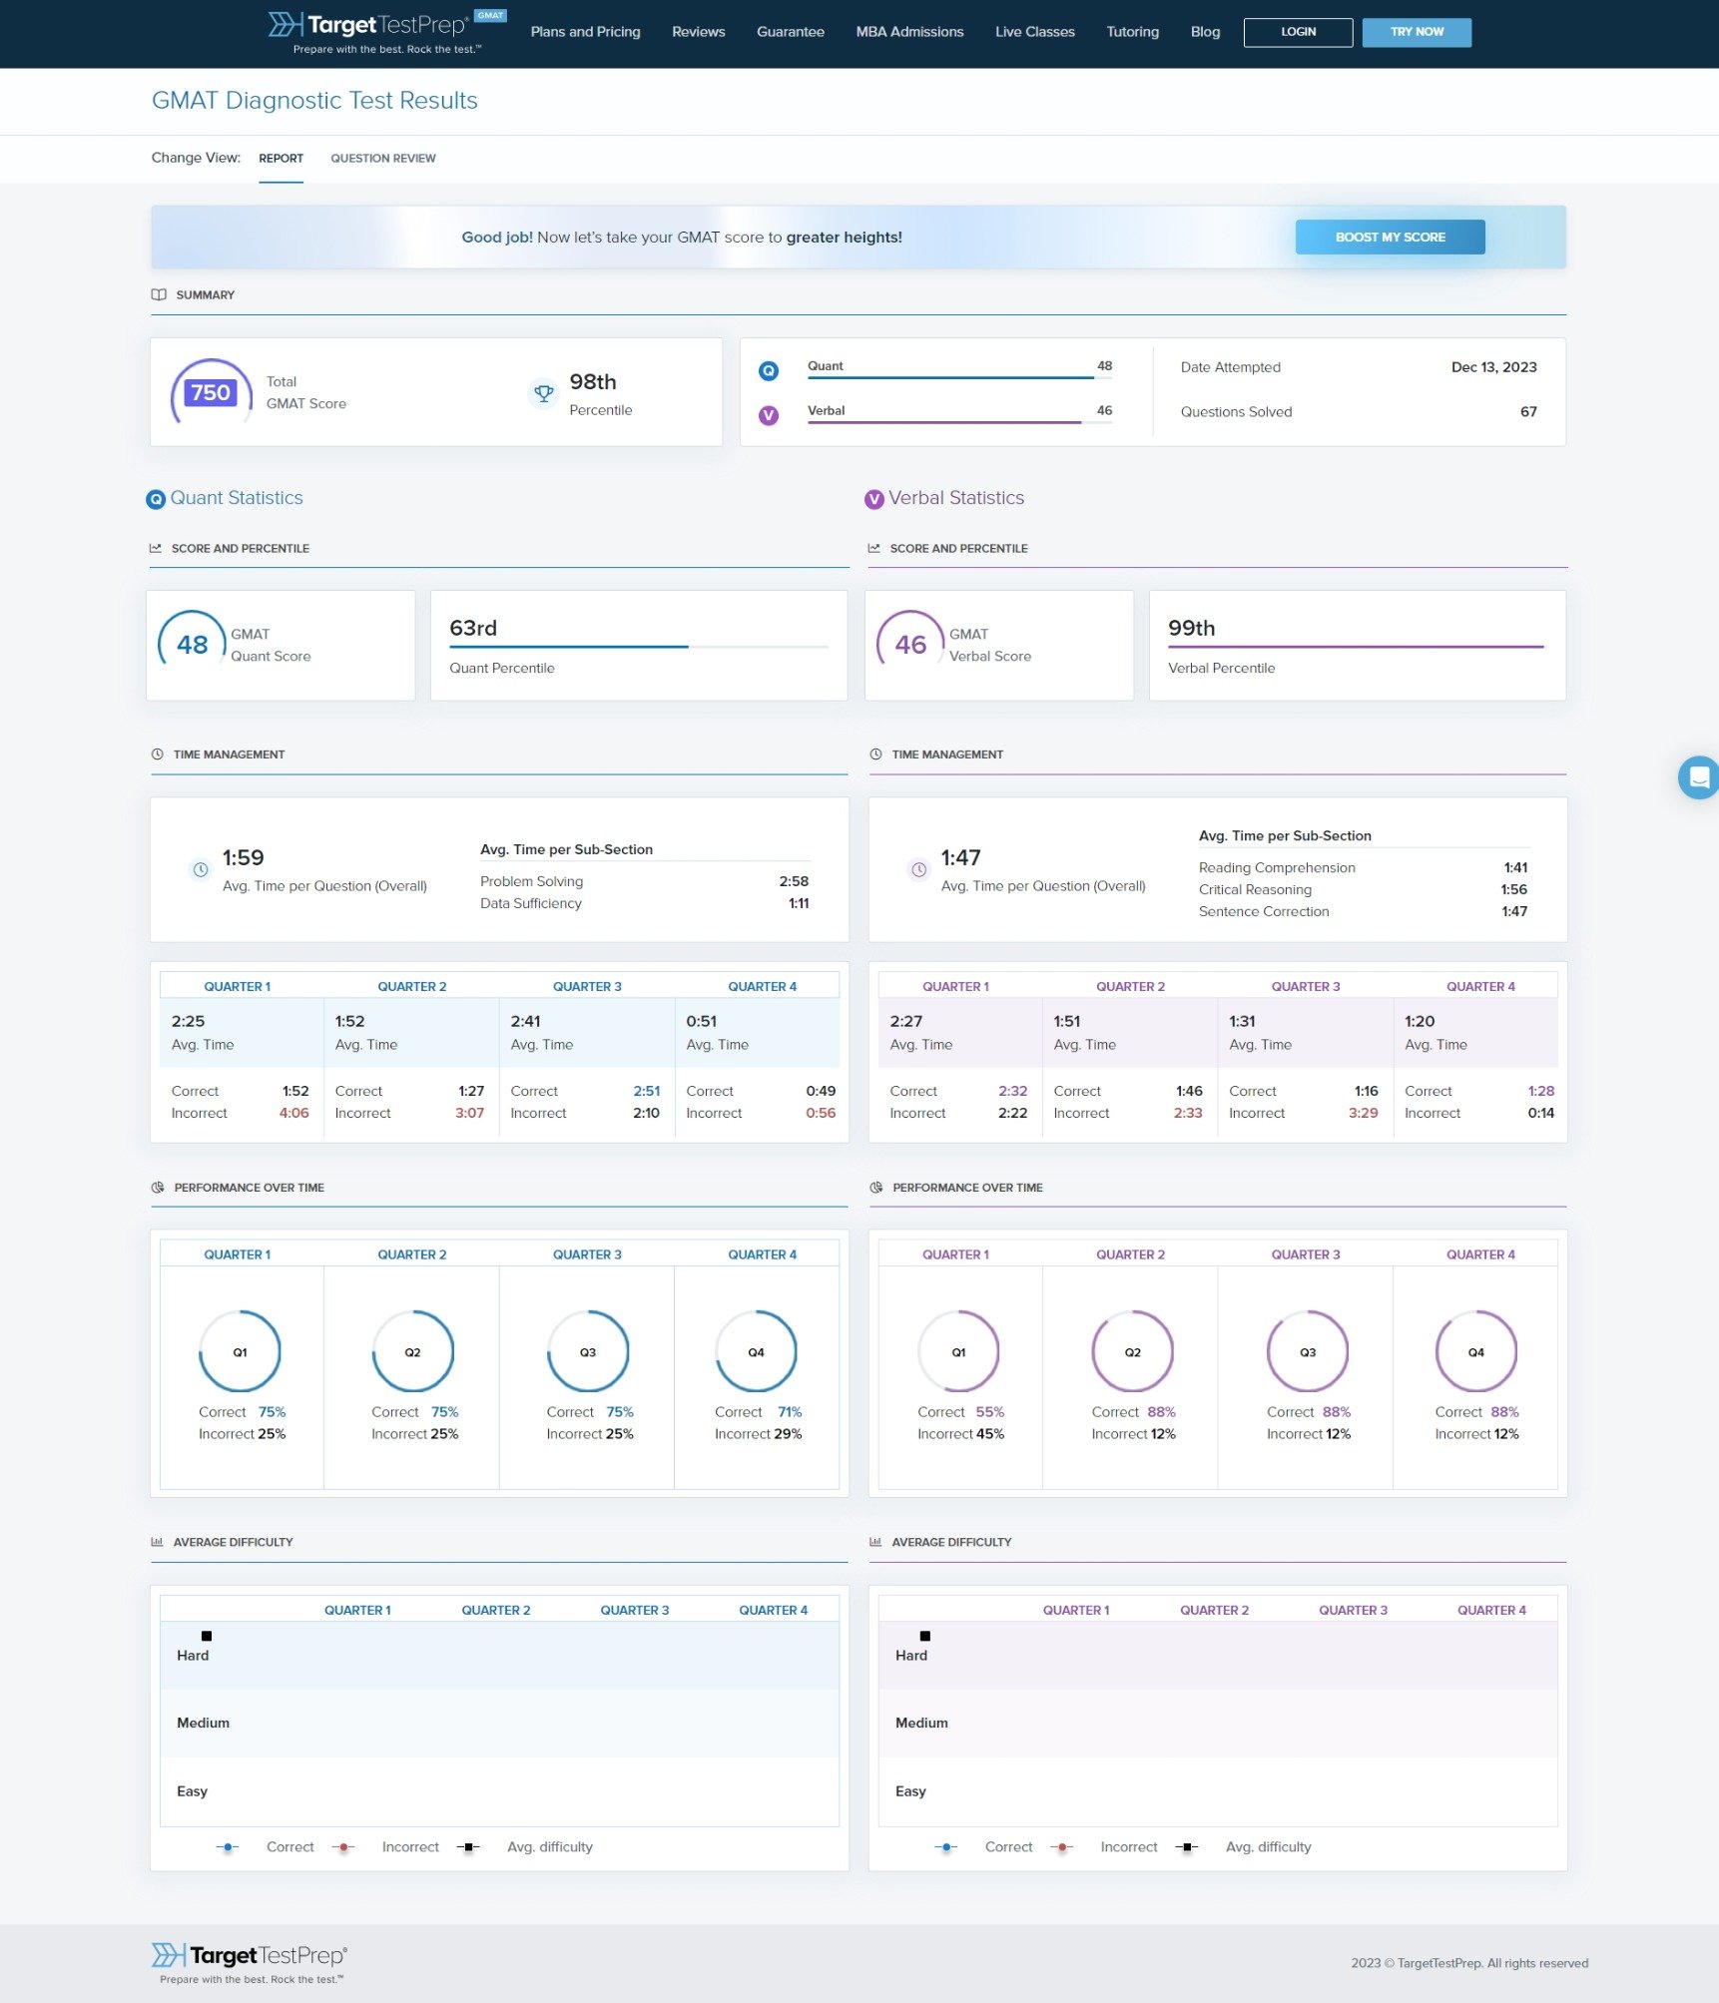
Task: Click the Q2 donut in Verbal performance
Action: click(1133, 1351)
